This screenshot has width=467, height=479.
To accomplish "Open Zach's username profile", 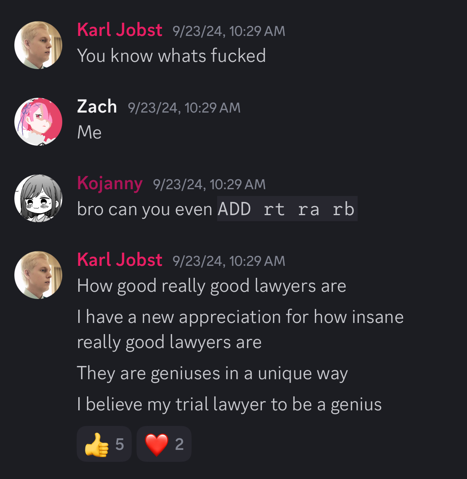I will (x=97, y=107).
